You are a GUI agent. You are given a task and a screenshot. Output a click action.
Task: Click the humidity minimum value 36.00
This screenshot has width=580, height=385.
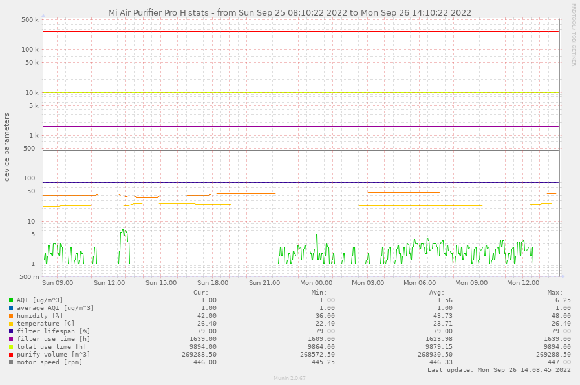tap(325, 316)
